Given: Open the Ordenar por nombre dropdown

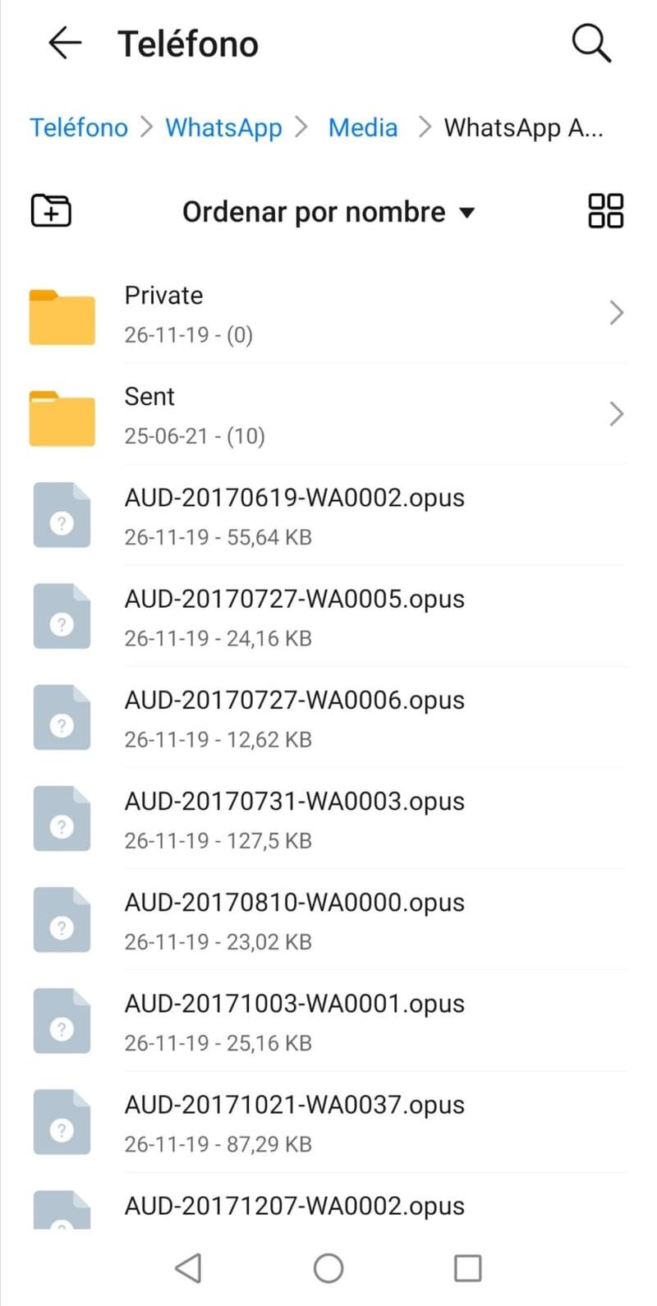Looking at the screenshot, I should click(x=328, y=212).
